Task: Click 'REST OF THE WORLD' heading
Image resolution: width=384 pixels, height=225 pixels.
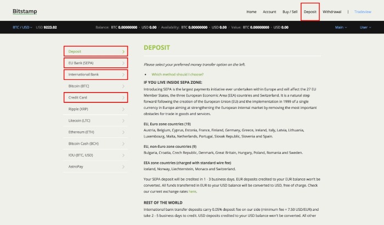Action: [163, 203]
